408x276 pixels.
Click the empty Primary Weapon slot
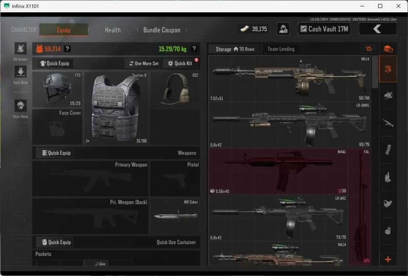pos(91,178)
